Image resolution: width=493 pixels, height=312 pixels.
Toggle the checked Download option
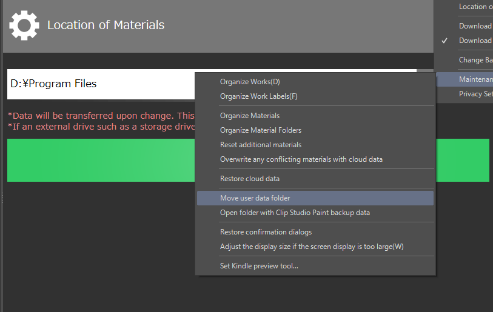[x=475, y=41]
